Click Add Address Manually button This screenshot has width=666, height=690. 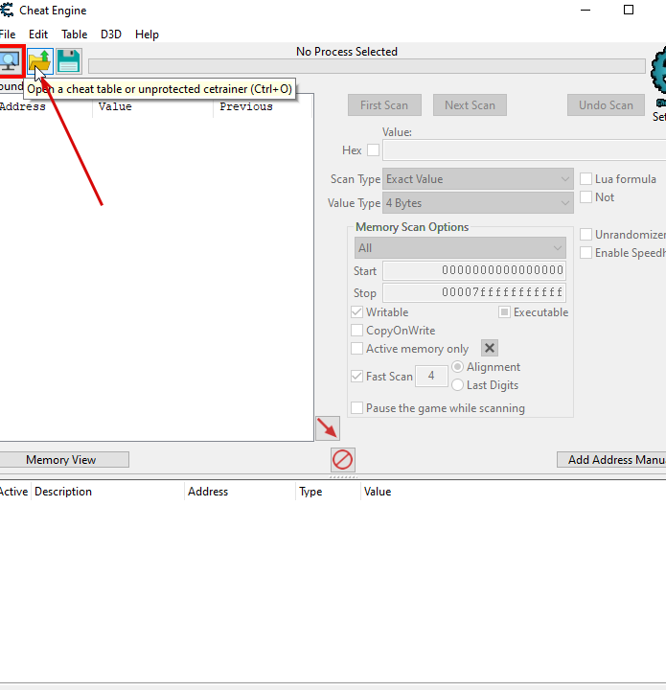(x=611, y=460)
